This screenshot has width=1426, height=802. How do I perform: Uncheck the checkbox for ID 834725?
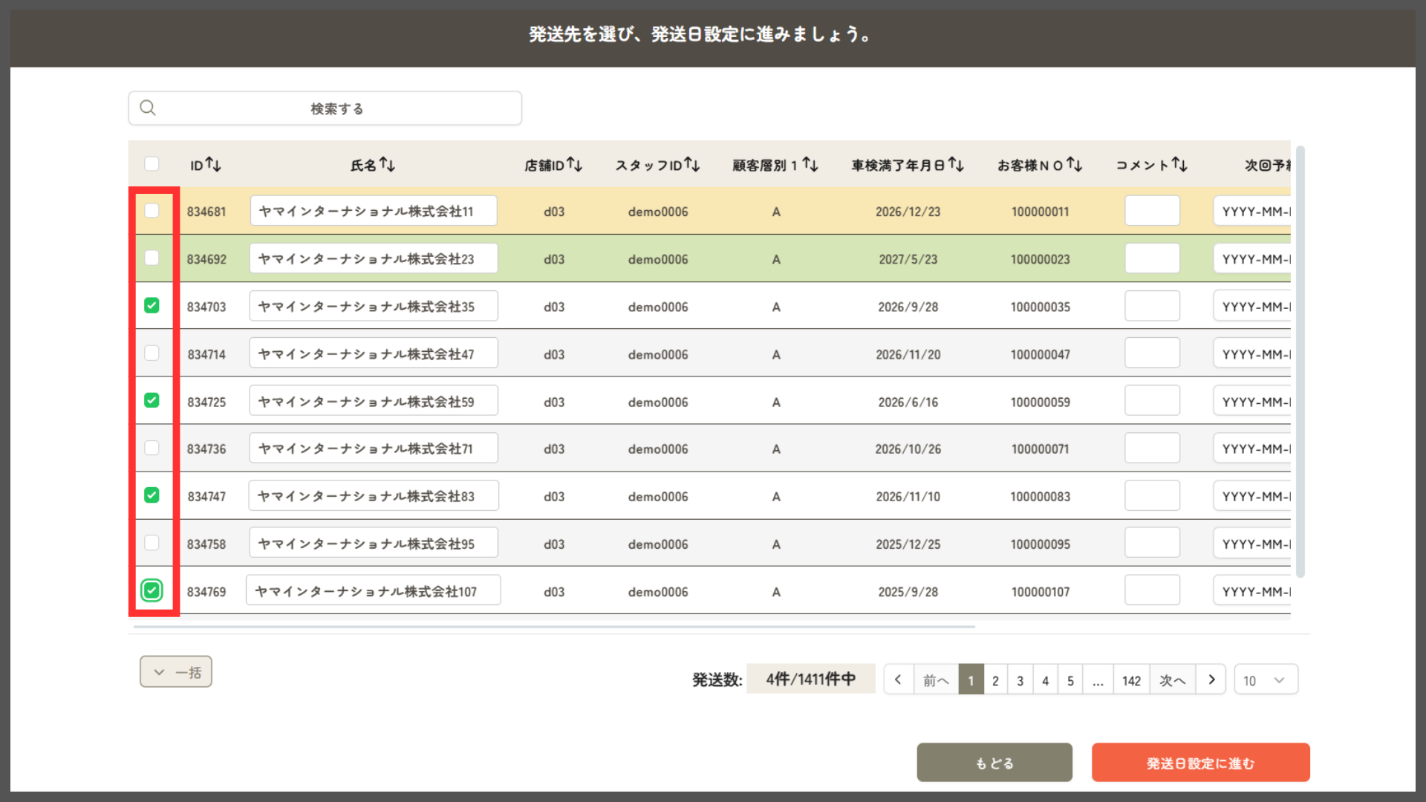coord(152,401)
